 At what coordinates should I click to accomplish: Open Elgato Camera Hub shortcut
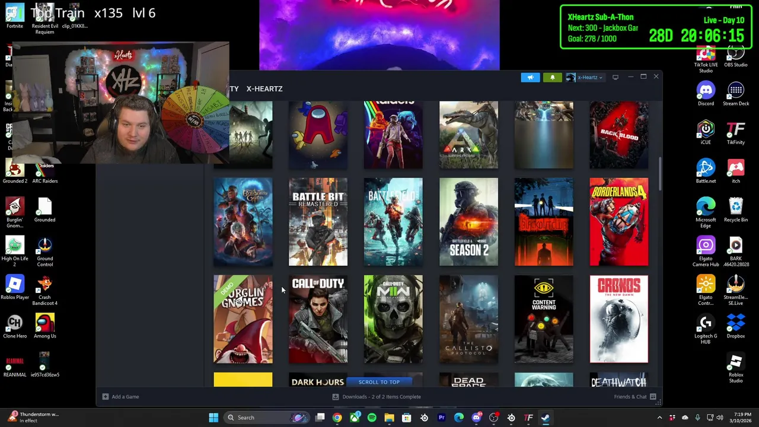706,251
